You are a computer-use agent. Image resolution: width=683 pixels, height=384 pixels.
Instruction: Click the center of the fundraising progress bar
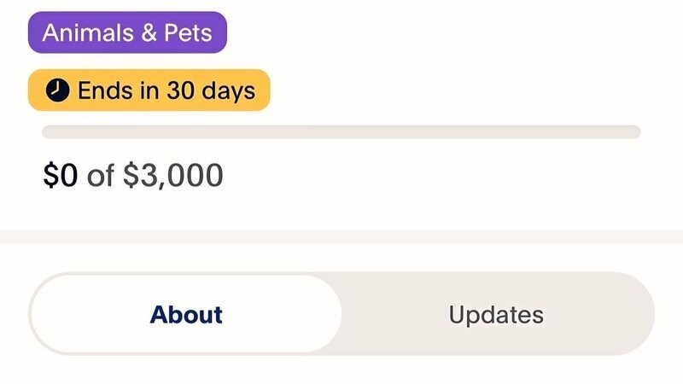click(341, 131)
